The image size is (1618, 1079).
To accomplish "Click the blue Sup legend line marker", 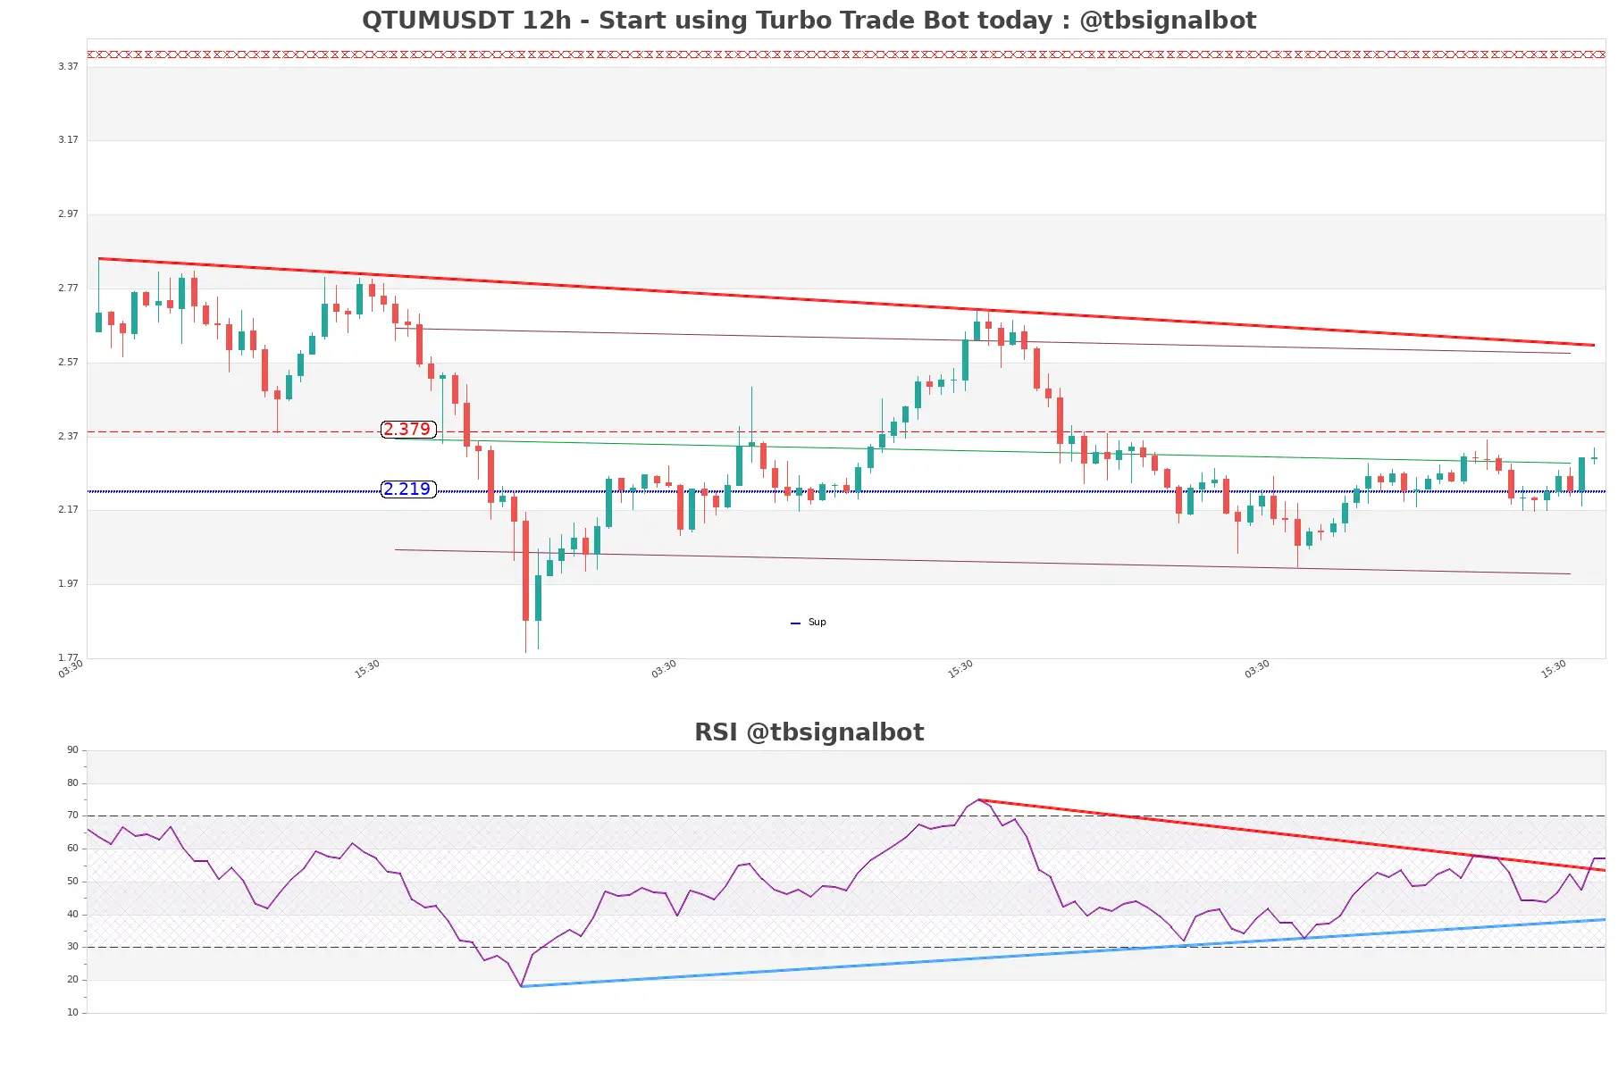I will point(795,623).
